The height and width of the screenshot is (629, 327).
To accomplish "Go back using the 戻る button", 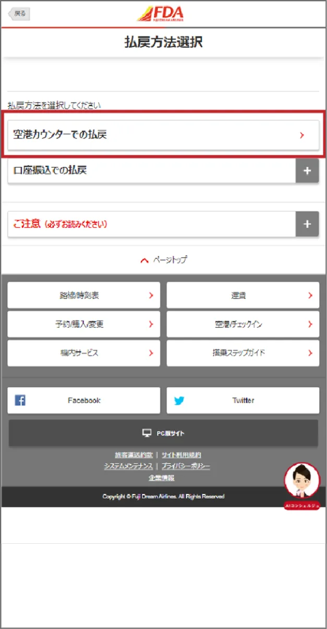I will [x=18, y=13].
